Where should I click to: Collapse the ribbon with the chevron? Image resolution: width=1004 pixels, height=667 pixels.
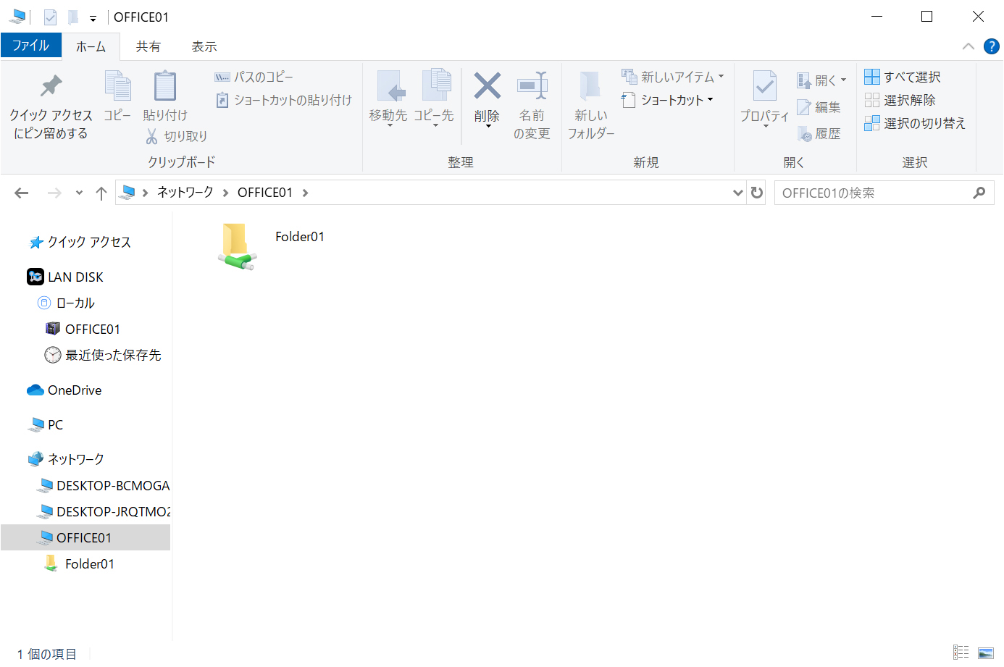tap(969, 46)
